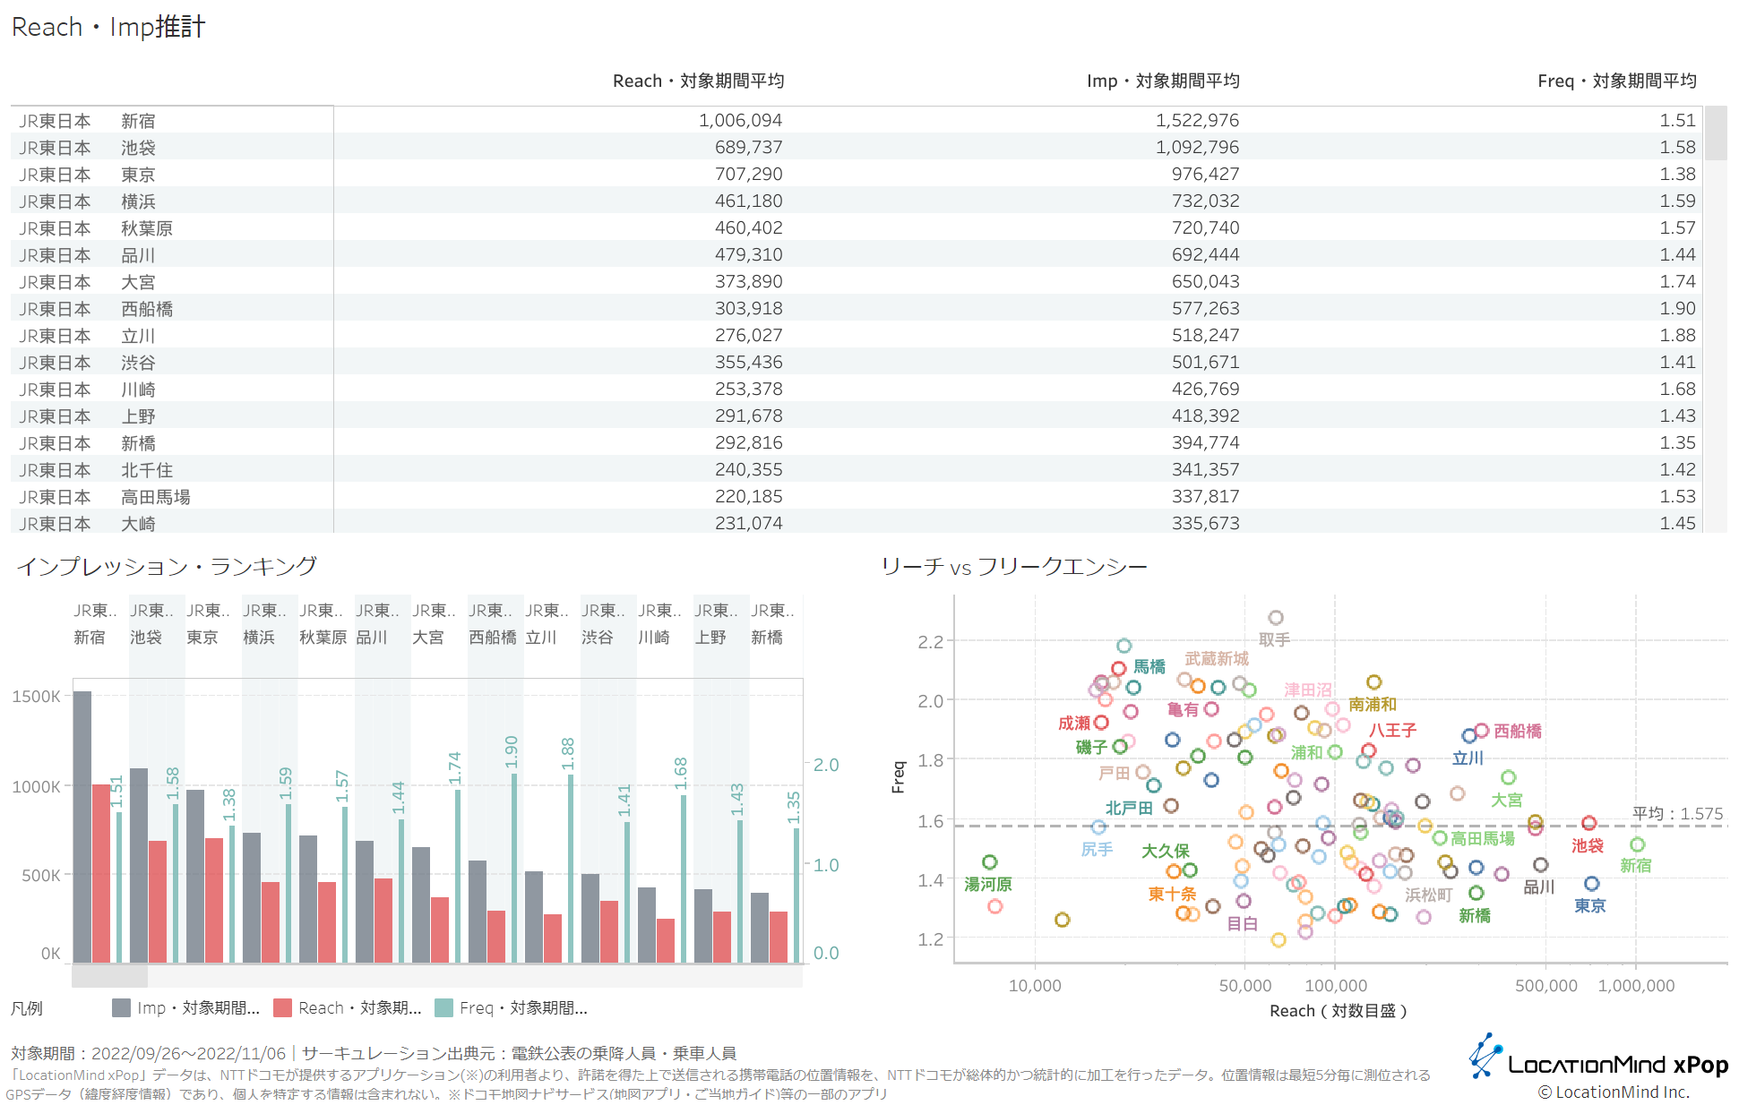Click the gray Imp legend swatch
The height and width of the screenshot is (1105, 1739).
121,1007
